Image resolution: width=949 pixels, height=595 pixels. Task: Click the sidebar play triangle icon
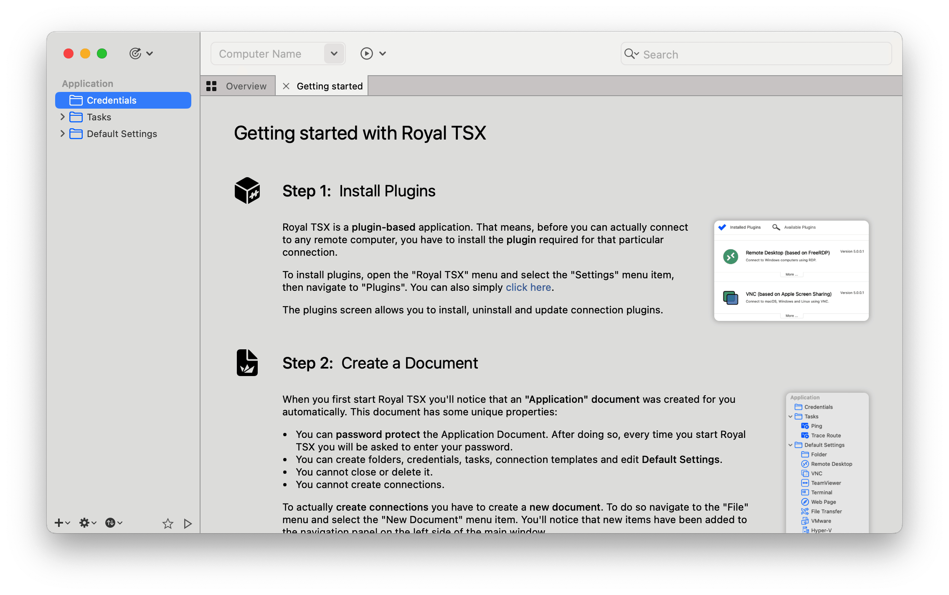tap(188, 523)
